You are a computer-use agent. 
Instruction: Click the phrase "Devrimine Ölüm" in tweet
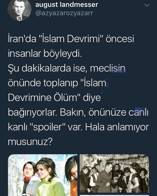coord(42,98)
